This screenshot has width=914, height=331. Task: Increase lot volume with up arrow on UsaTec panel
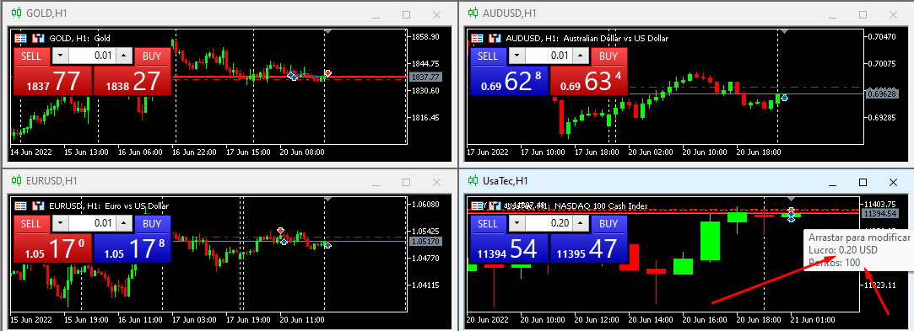click(x=581, y=223)
